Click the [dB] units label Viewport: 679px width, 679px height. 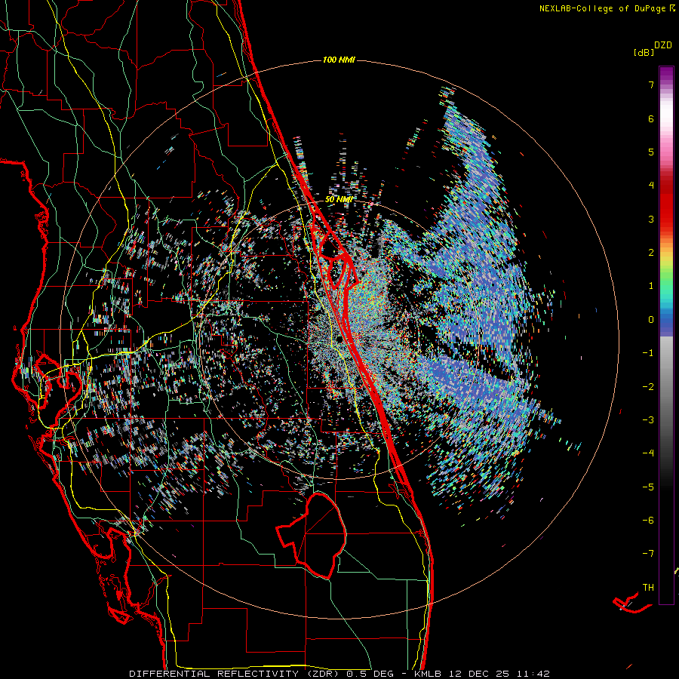point(644,53)
